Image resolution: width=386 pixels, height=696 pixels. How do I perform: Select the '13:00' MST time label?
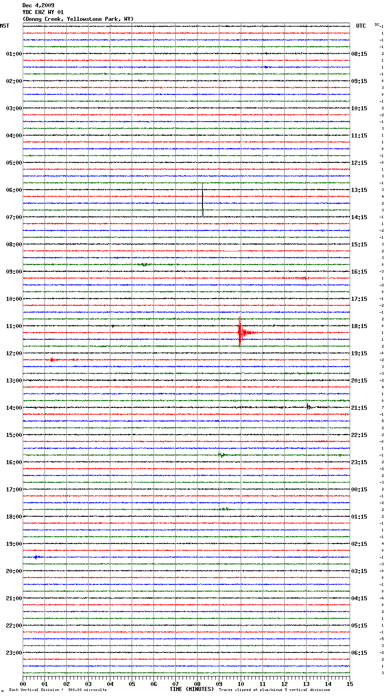click(14, 381)
